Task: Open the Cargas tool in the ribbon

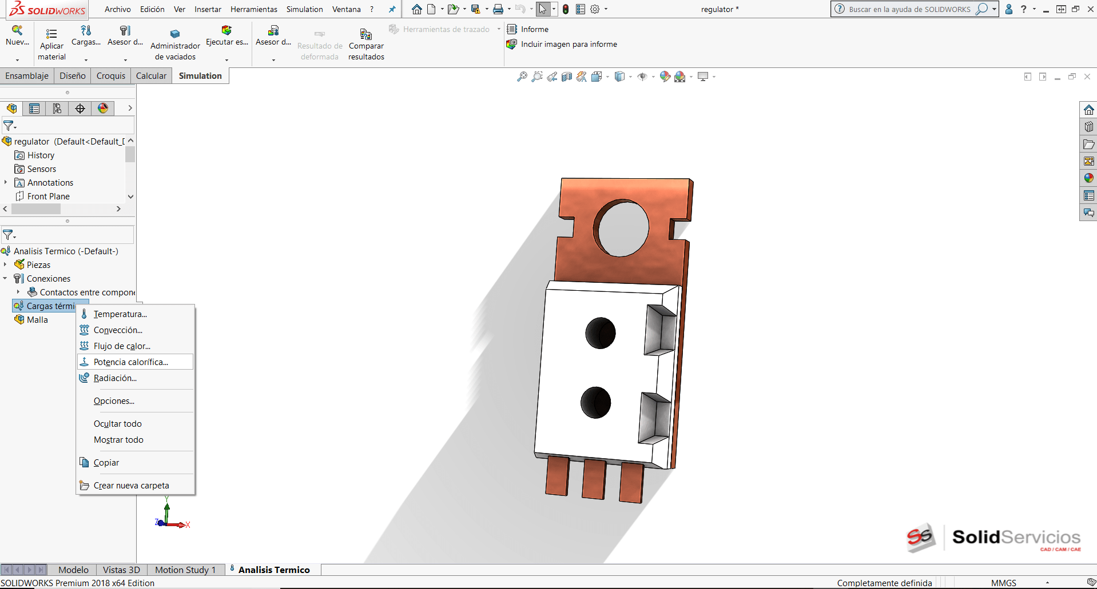Action: tap(86, 35)
